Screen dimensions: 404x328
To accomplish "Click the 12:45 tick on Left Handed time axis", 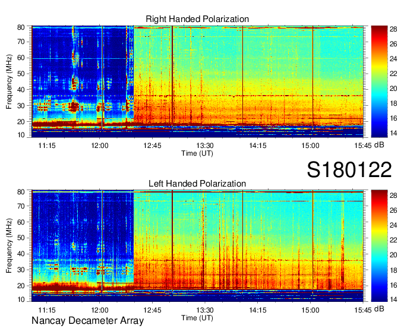I will point(152,310).
